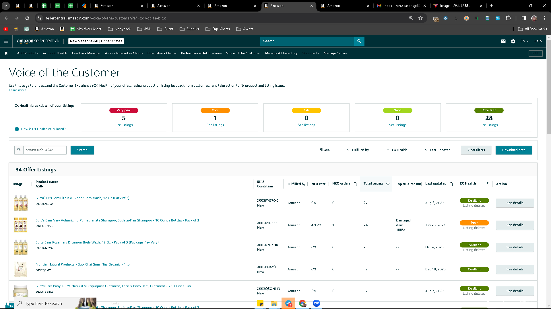Open Chrome from the taskbar
The image size is (551, 309).
302,303
